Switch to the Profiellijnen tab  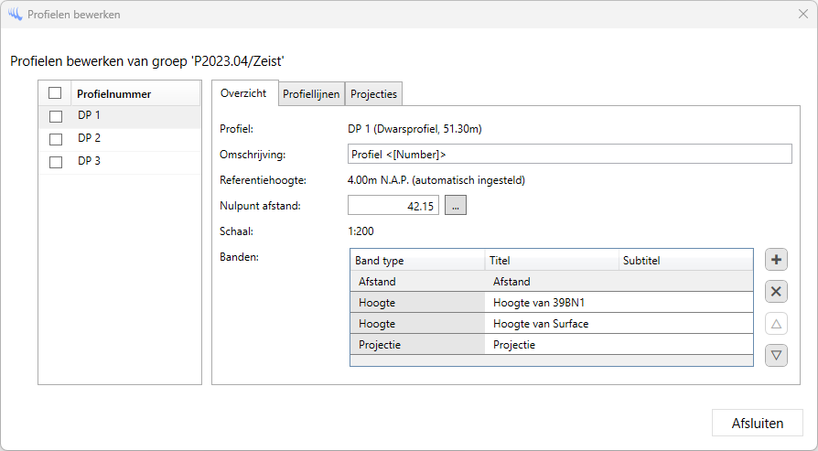point(311,94)
